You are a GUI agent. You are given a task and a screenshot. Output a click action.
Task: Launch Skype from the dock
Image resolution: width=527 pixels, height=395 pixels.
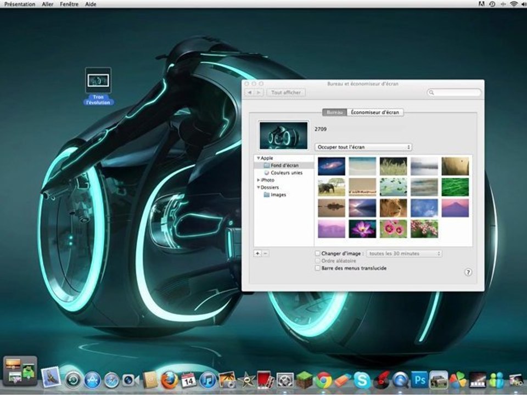click(x=362, y=380)
